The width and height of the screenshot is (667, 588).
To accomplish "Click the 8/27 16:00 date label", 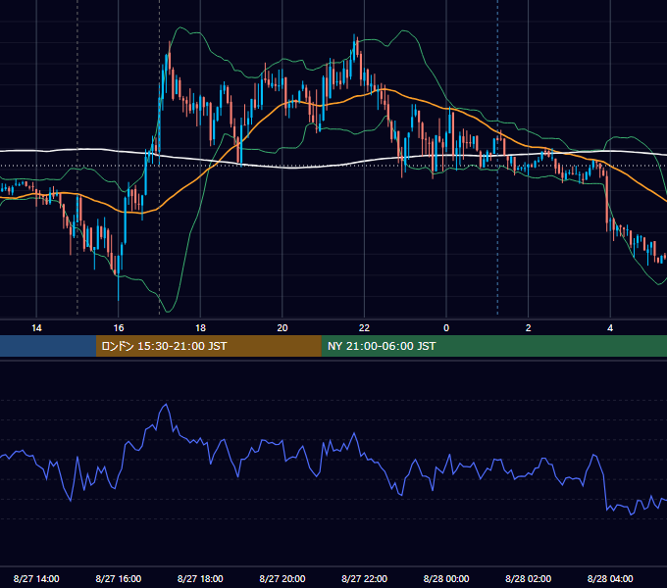I will point(119,578).
